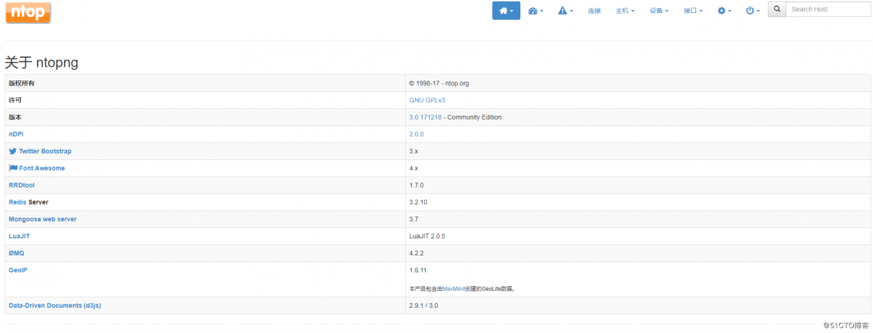Click the Bootstrap 3.x version value
This screenshot has width=873, height=333.
coord(414,151)
